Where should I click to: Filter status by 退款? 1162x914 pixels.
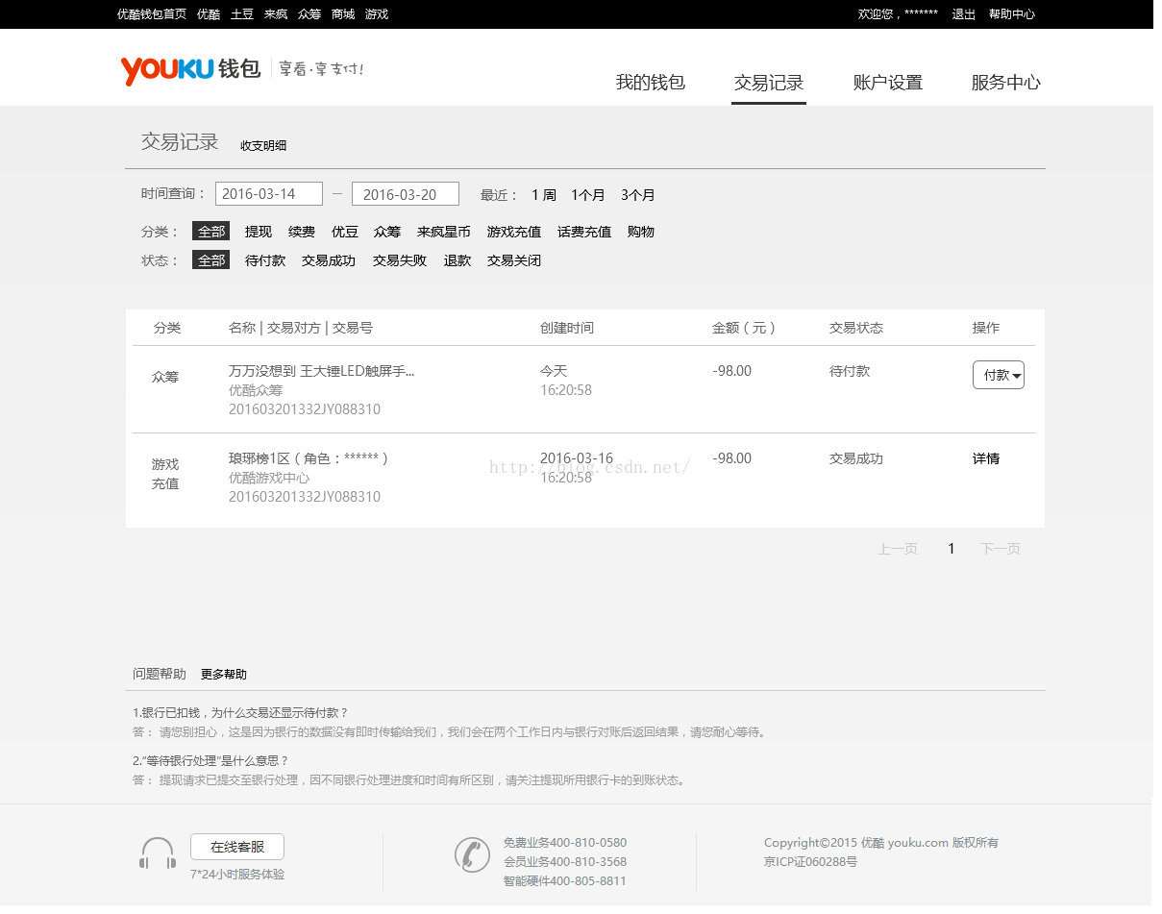[457, 260]
